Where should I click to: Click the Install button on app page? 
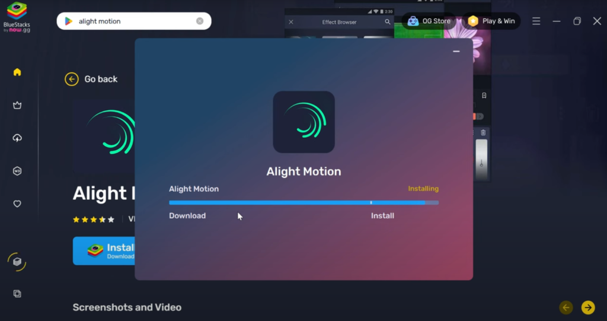pyautogui.click(x=104, y=251)
